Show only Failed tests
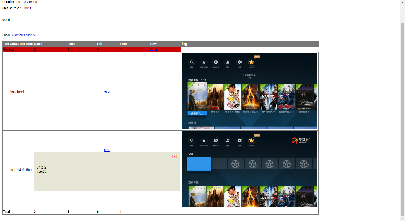 28,35
